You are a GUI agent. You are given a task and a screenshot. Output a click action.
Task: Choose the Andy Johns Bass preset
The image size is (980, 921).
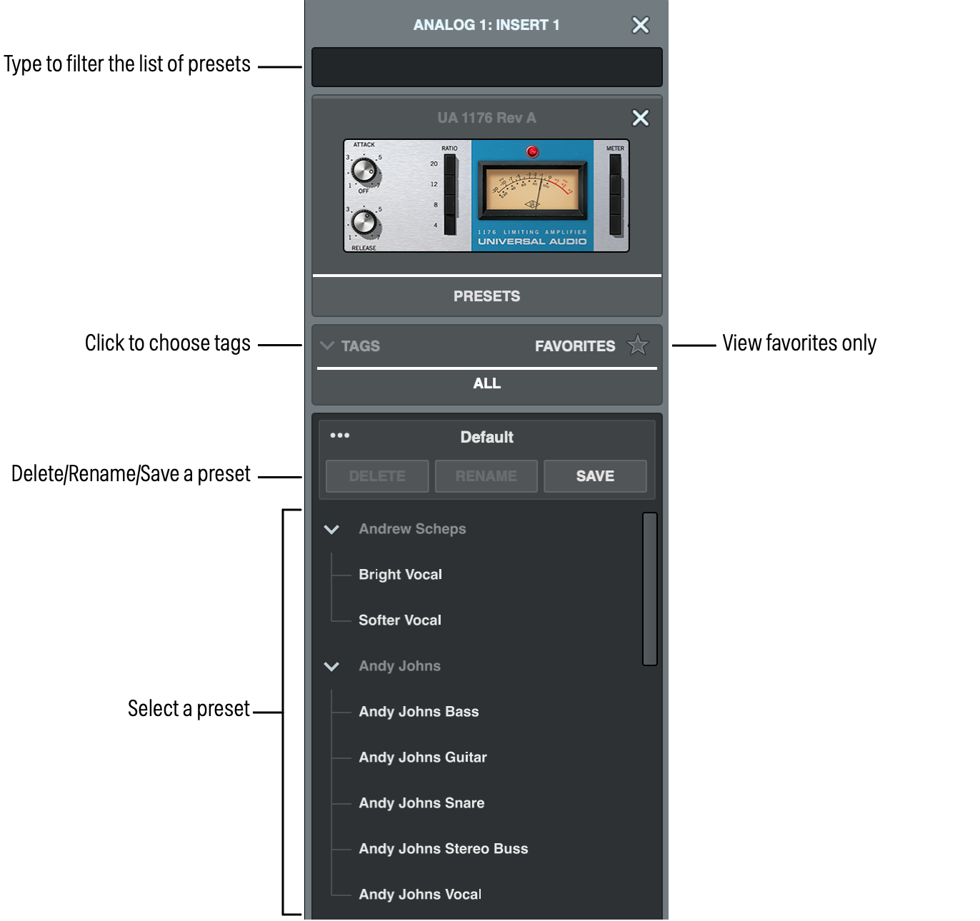tap(419, 712)
